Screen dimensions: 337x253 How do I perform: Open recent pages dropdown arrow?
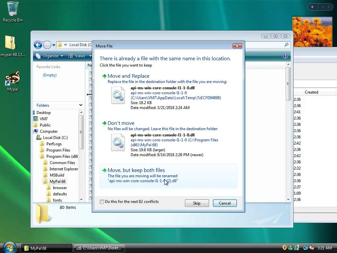[x=54, y=45]
